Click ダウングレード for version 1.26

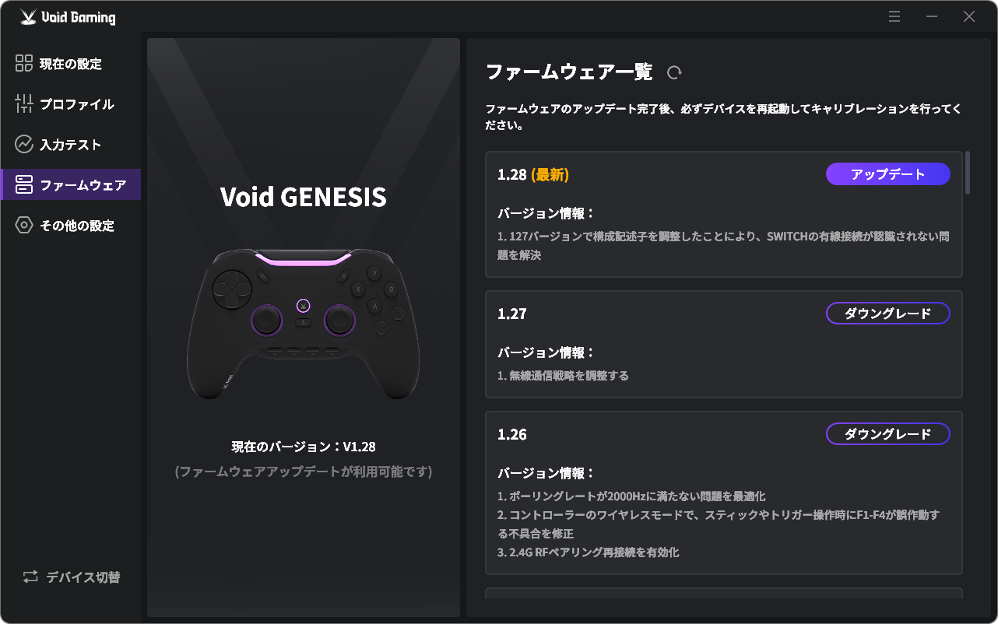click(x=887, y=434)
